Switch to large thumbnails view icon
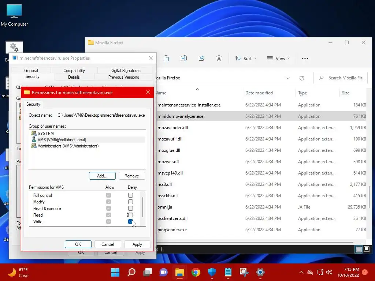The height and width of the screenshot is (281, 375). 367,250
